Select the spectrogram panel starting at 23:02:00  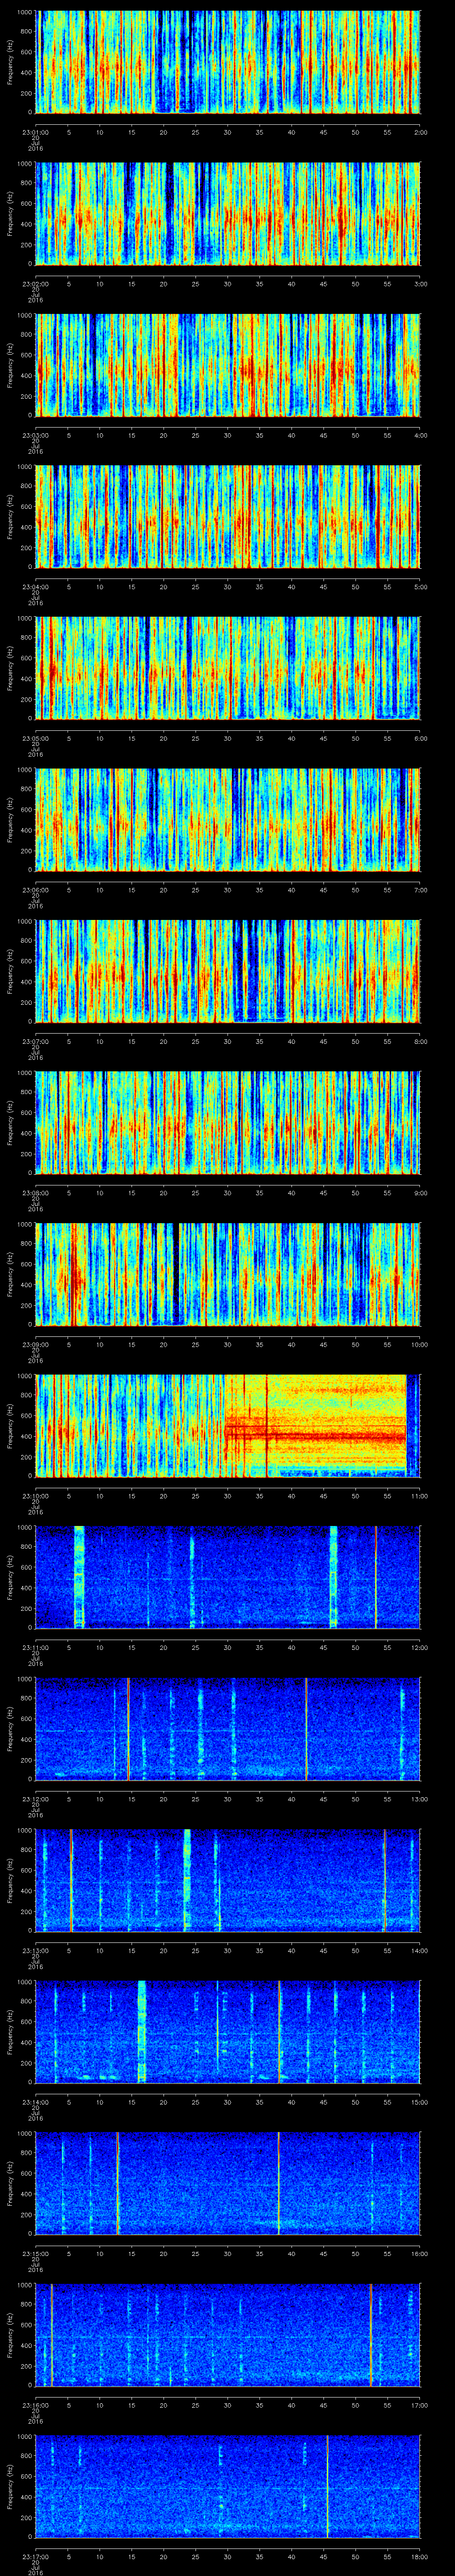click(x=228, y=214)
